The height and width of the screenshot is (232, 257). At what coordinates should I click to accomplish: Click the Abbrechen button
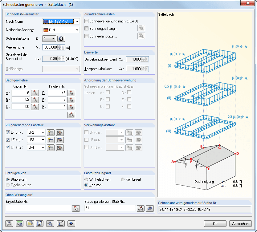pos(240,223)
